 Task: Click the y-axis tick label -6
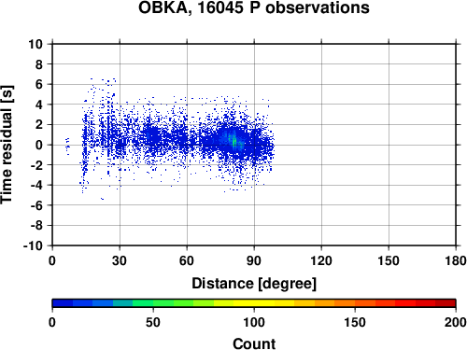point(36,205)
